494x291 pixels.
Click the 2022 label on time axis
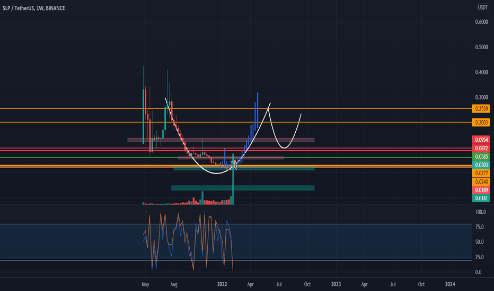(222, 285)
